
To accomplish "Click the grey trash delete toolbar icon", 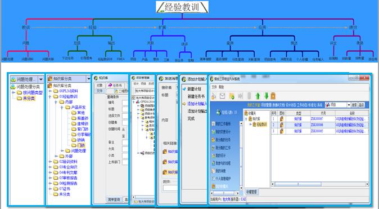I will tap(249, 96).
